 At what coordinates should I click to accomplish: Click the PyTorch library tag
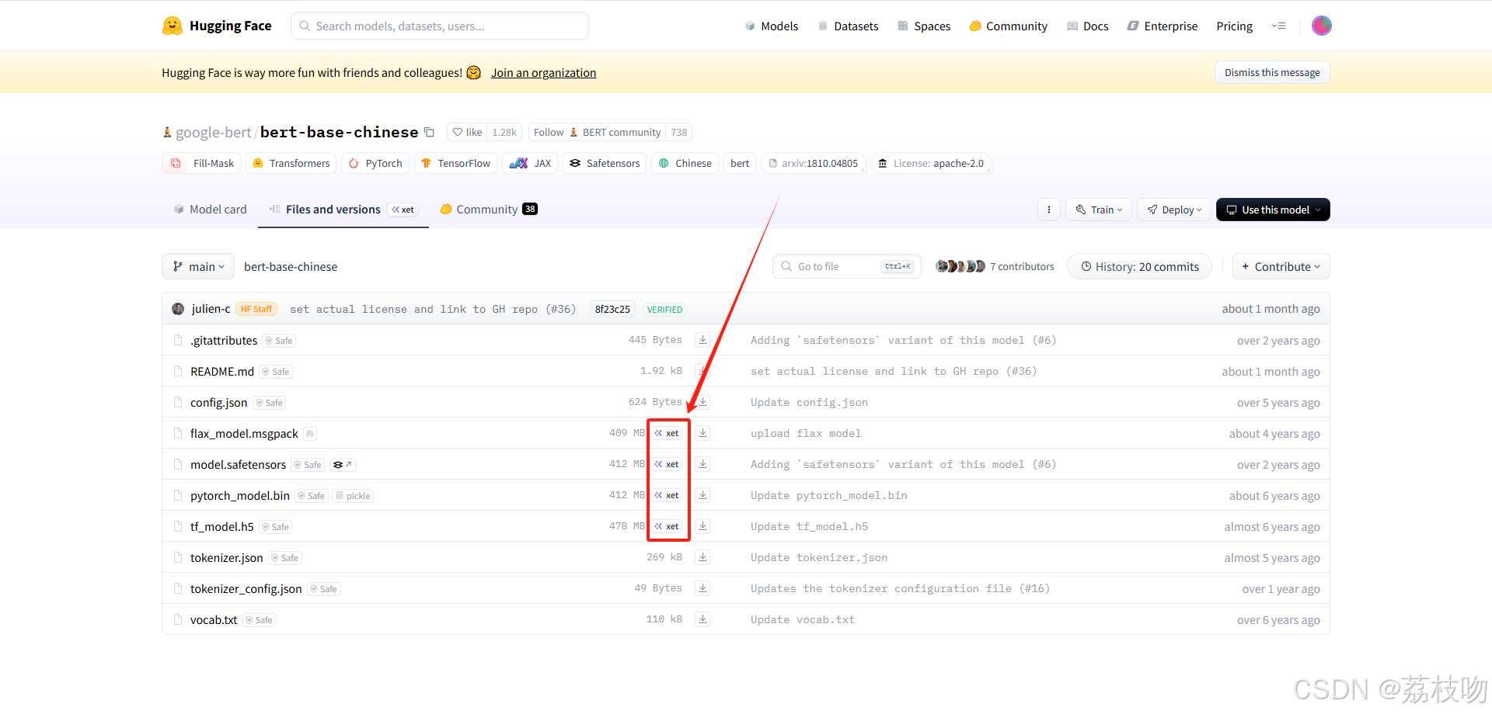click(x=375, y=163)
